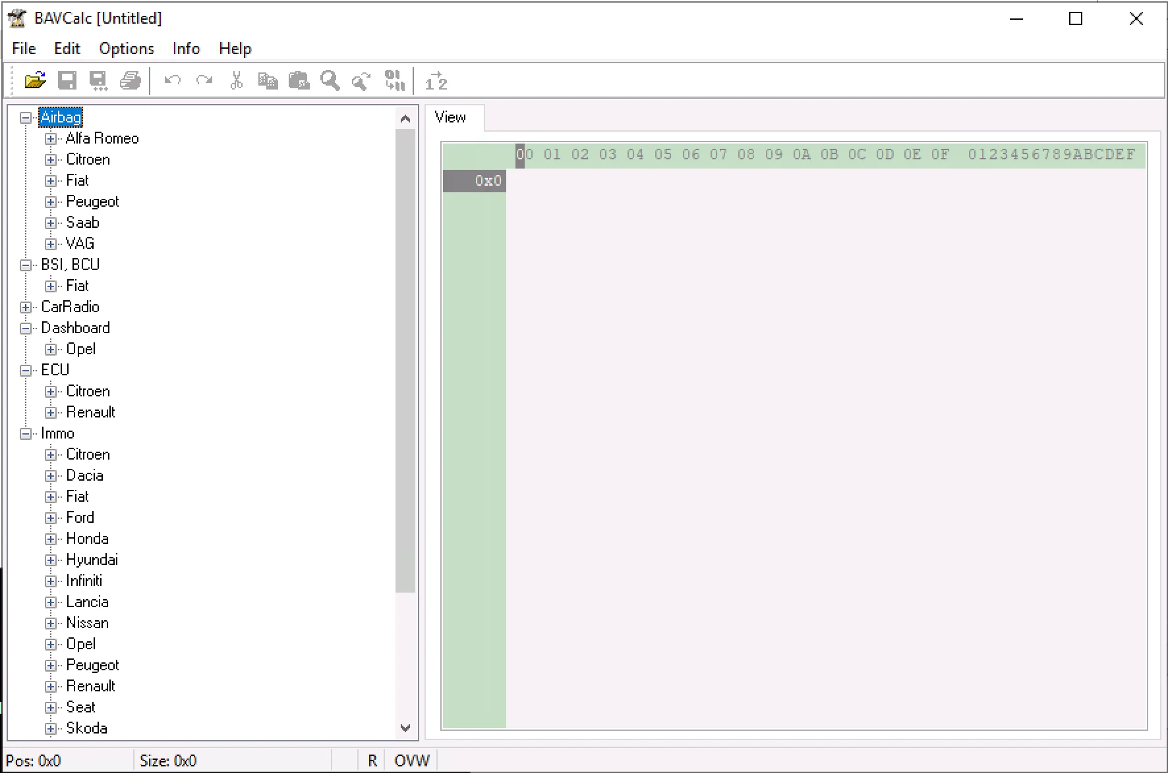Collapse the Airbag tree node
This screenshot has height=773, width=1168.
coord(26,118)
